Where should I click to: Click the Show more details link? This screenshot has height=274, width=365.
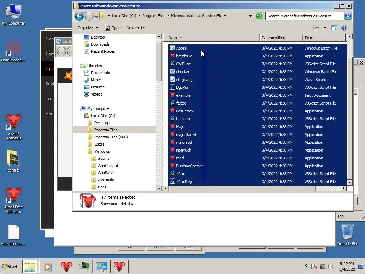[118, 204]
